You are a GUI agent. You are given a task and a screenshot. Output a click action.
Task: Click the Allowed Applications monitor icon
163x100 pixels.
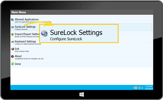coord(12,20)
